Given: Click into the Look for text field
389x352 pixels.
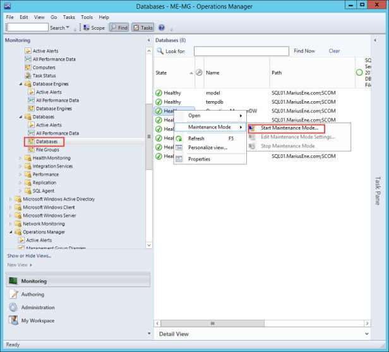Looking at the screenshot, I should coord(241,51).
